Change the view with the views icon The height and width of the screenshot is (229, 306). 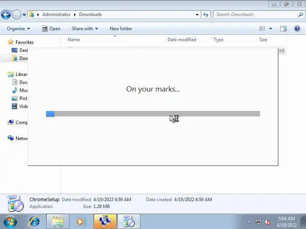click(262, 29)
